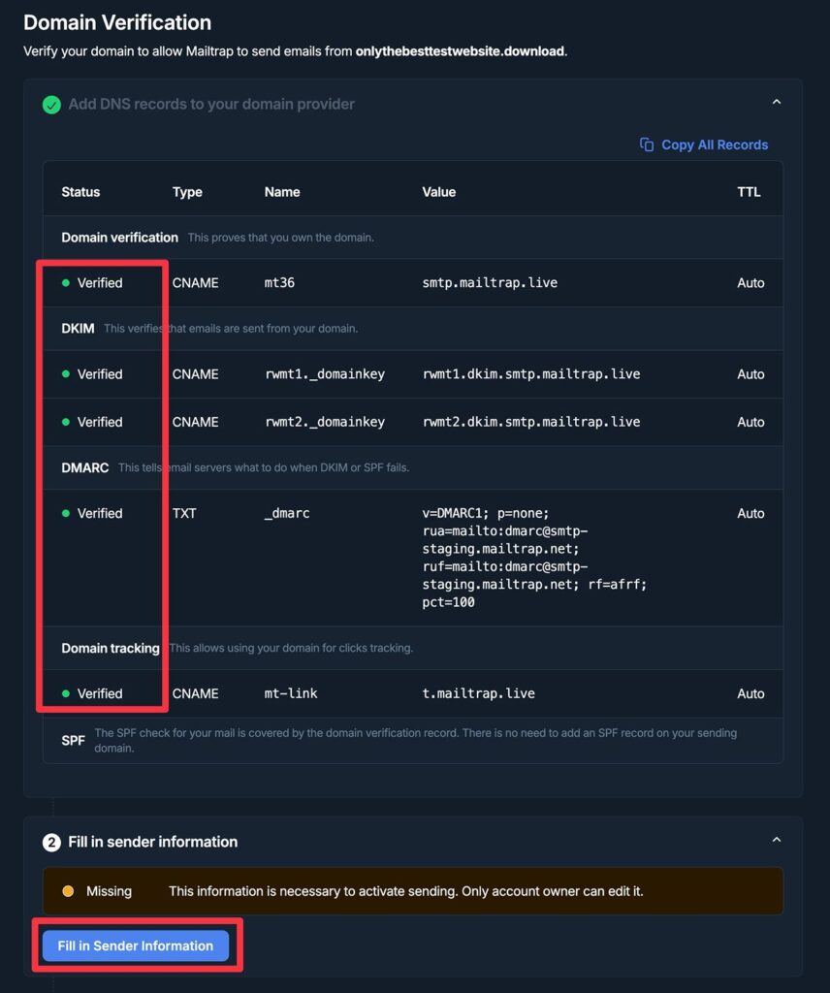
Task: Click the Missing status label
Action: click(109, 891)
